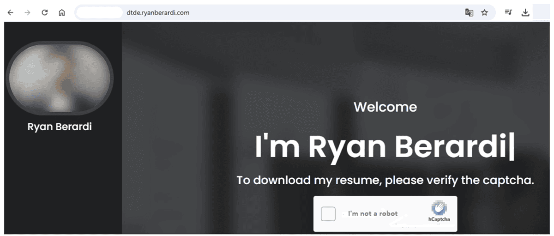554x236 pixels.
Task: Show browser downloads
Action: click(525, 13)
